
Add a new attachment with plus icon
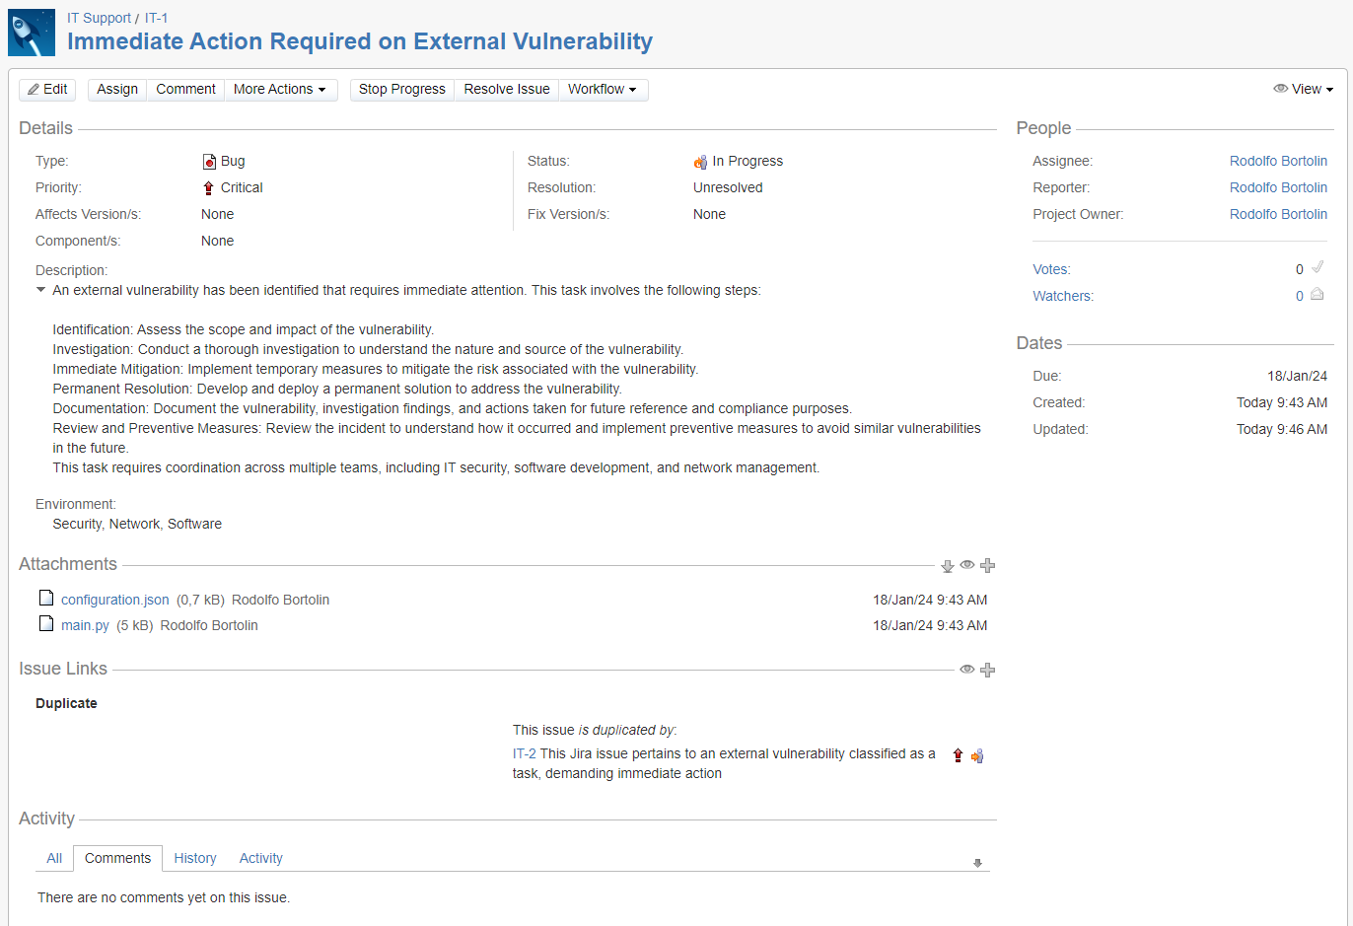(987, 566)
